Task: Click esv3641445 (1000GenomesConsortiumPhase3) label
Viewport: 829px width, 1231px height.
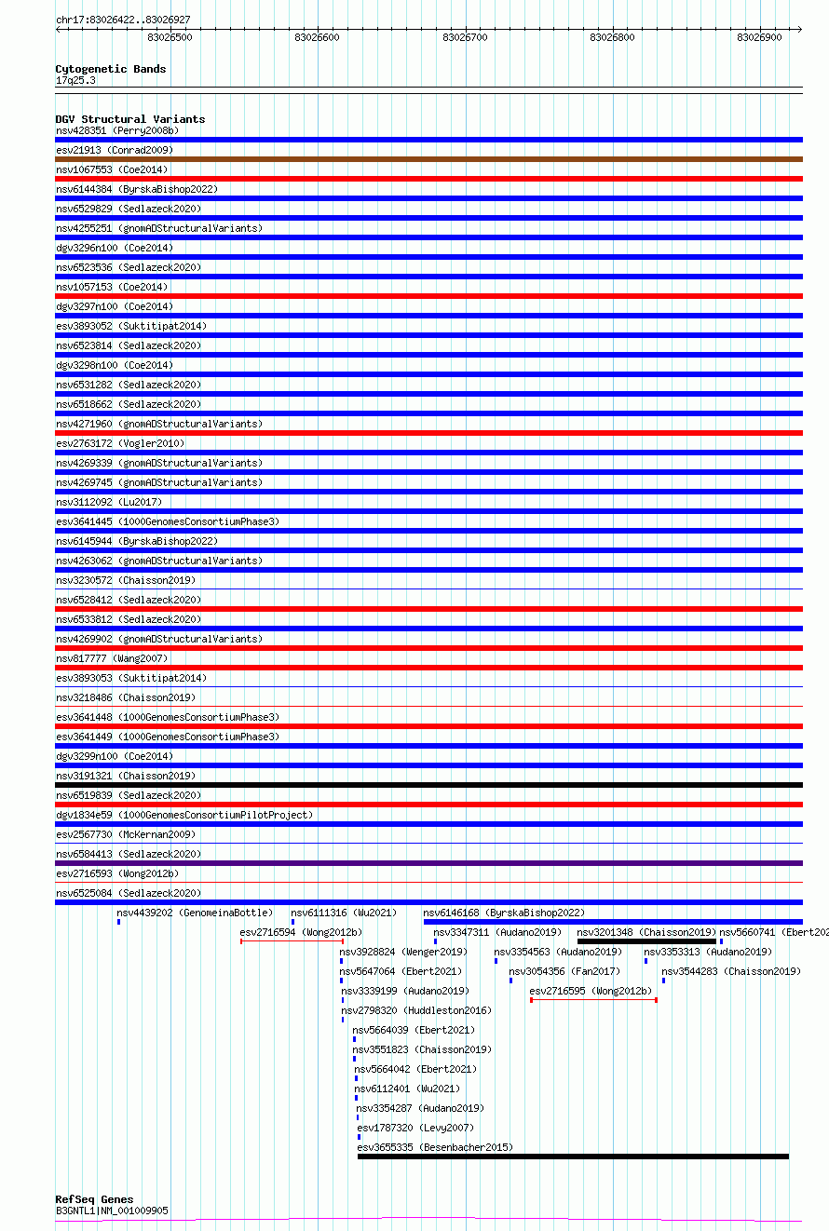Action: (x=168, y=521)
